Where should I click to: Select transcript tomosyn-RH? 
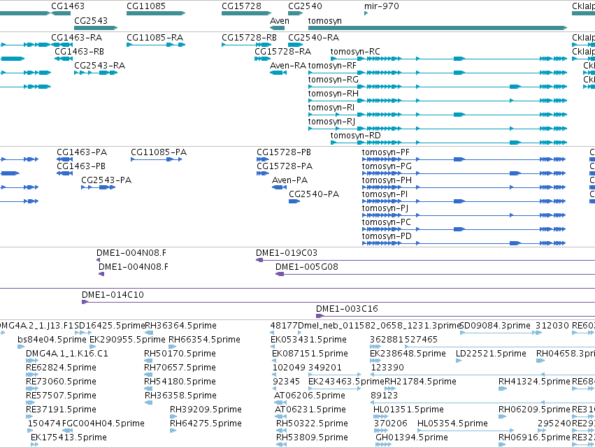click(438, 101)
